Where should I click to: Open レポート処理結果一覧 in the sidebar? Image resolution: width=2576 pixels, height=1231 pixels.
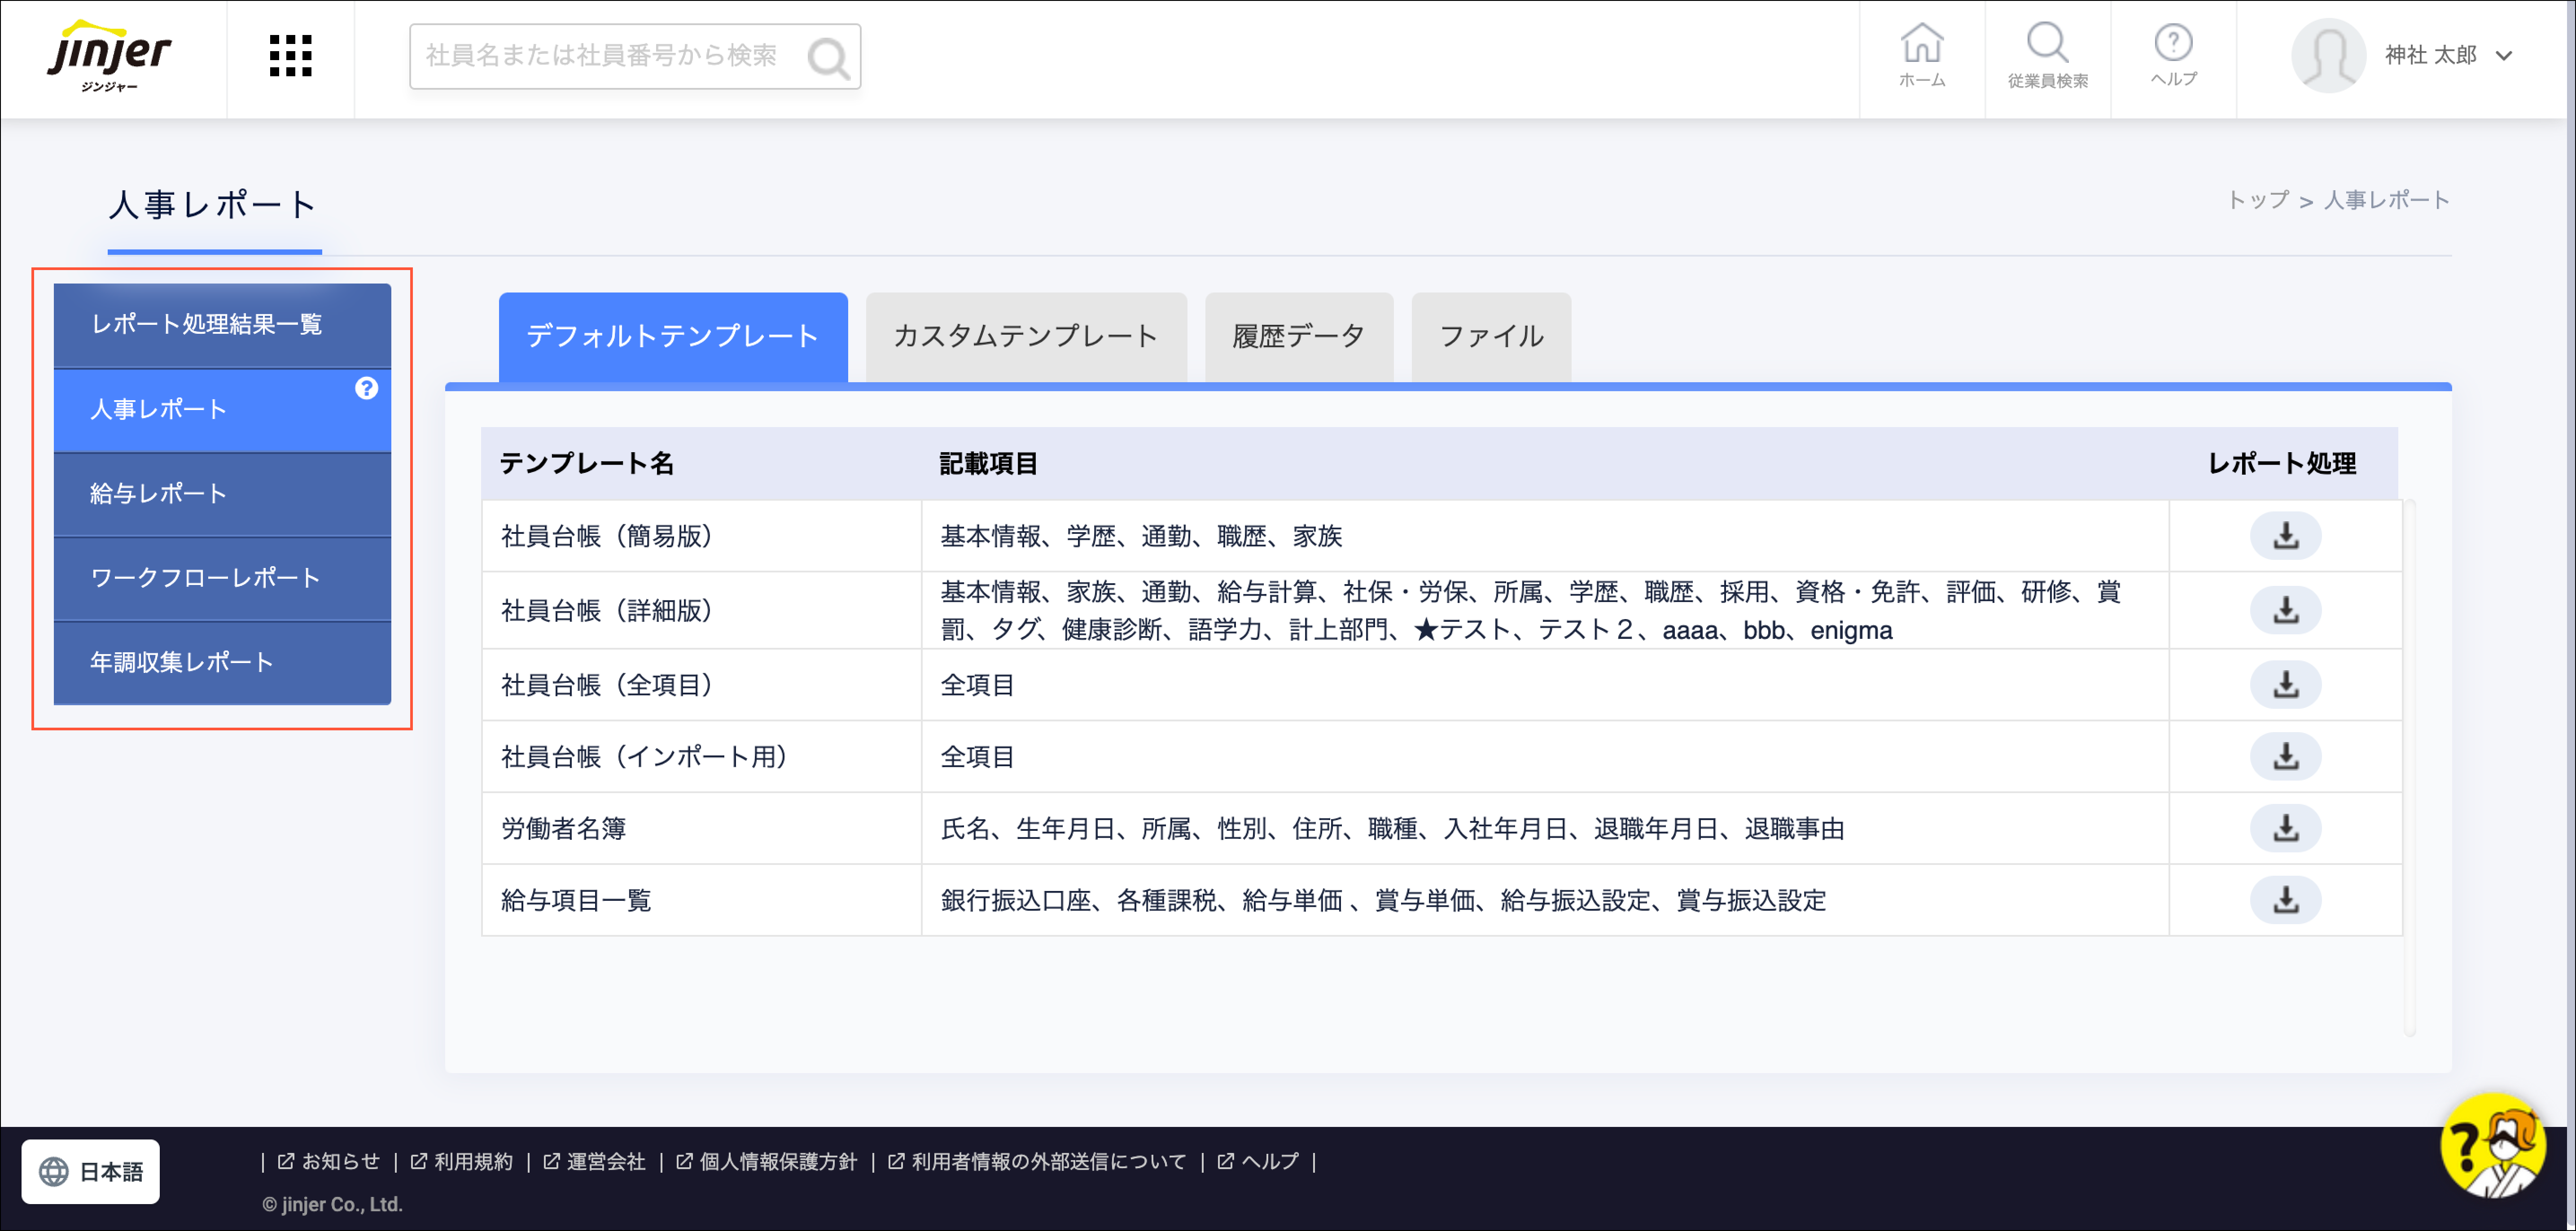(x=222, y=325)
